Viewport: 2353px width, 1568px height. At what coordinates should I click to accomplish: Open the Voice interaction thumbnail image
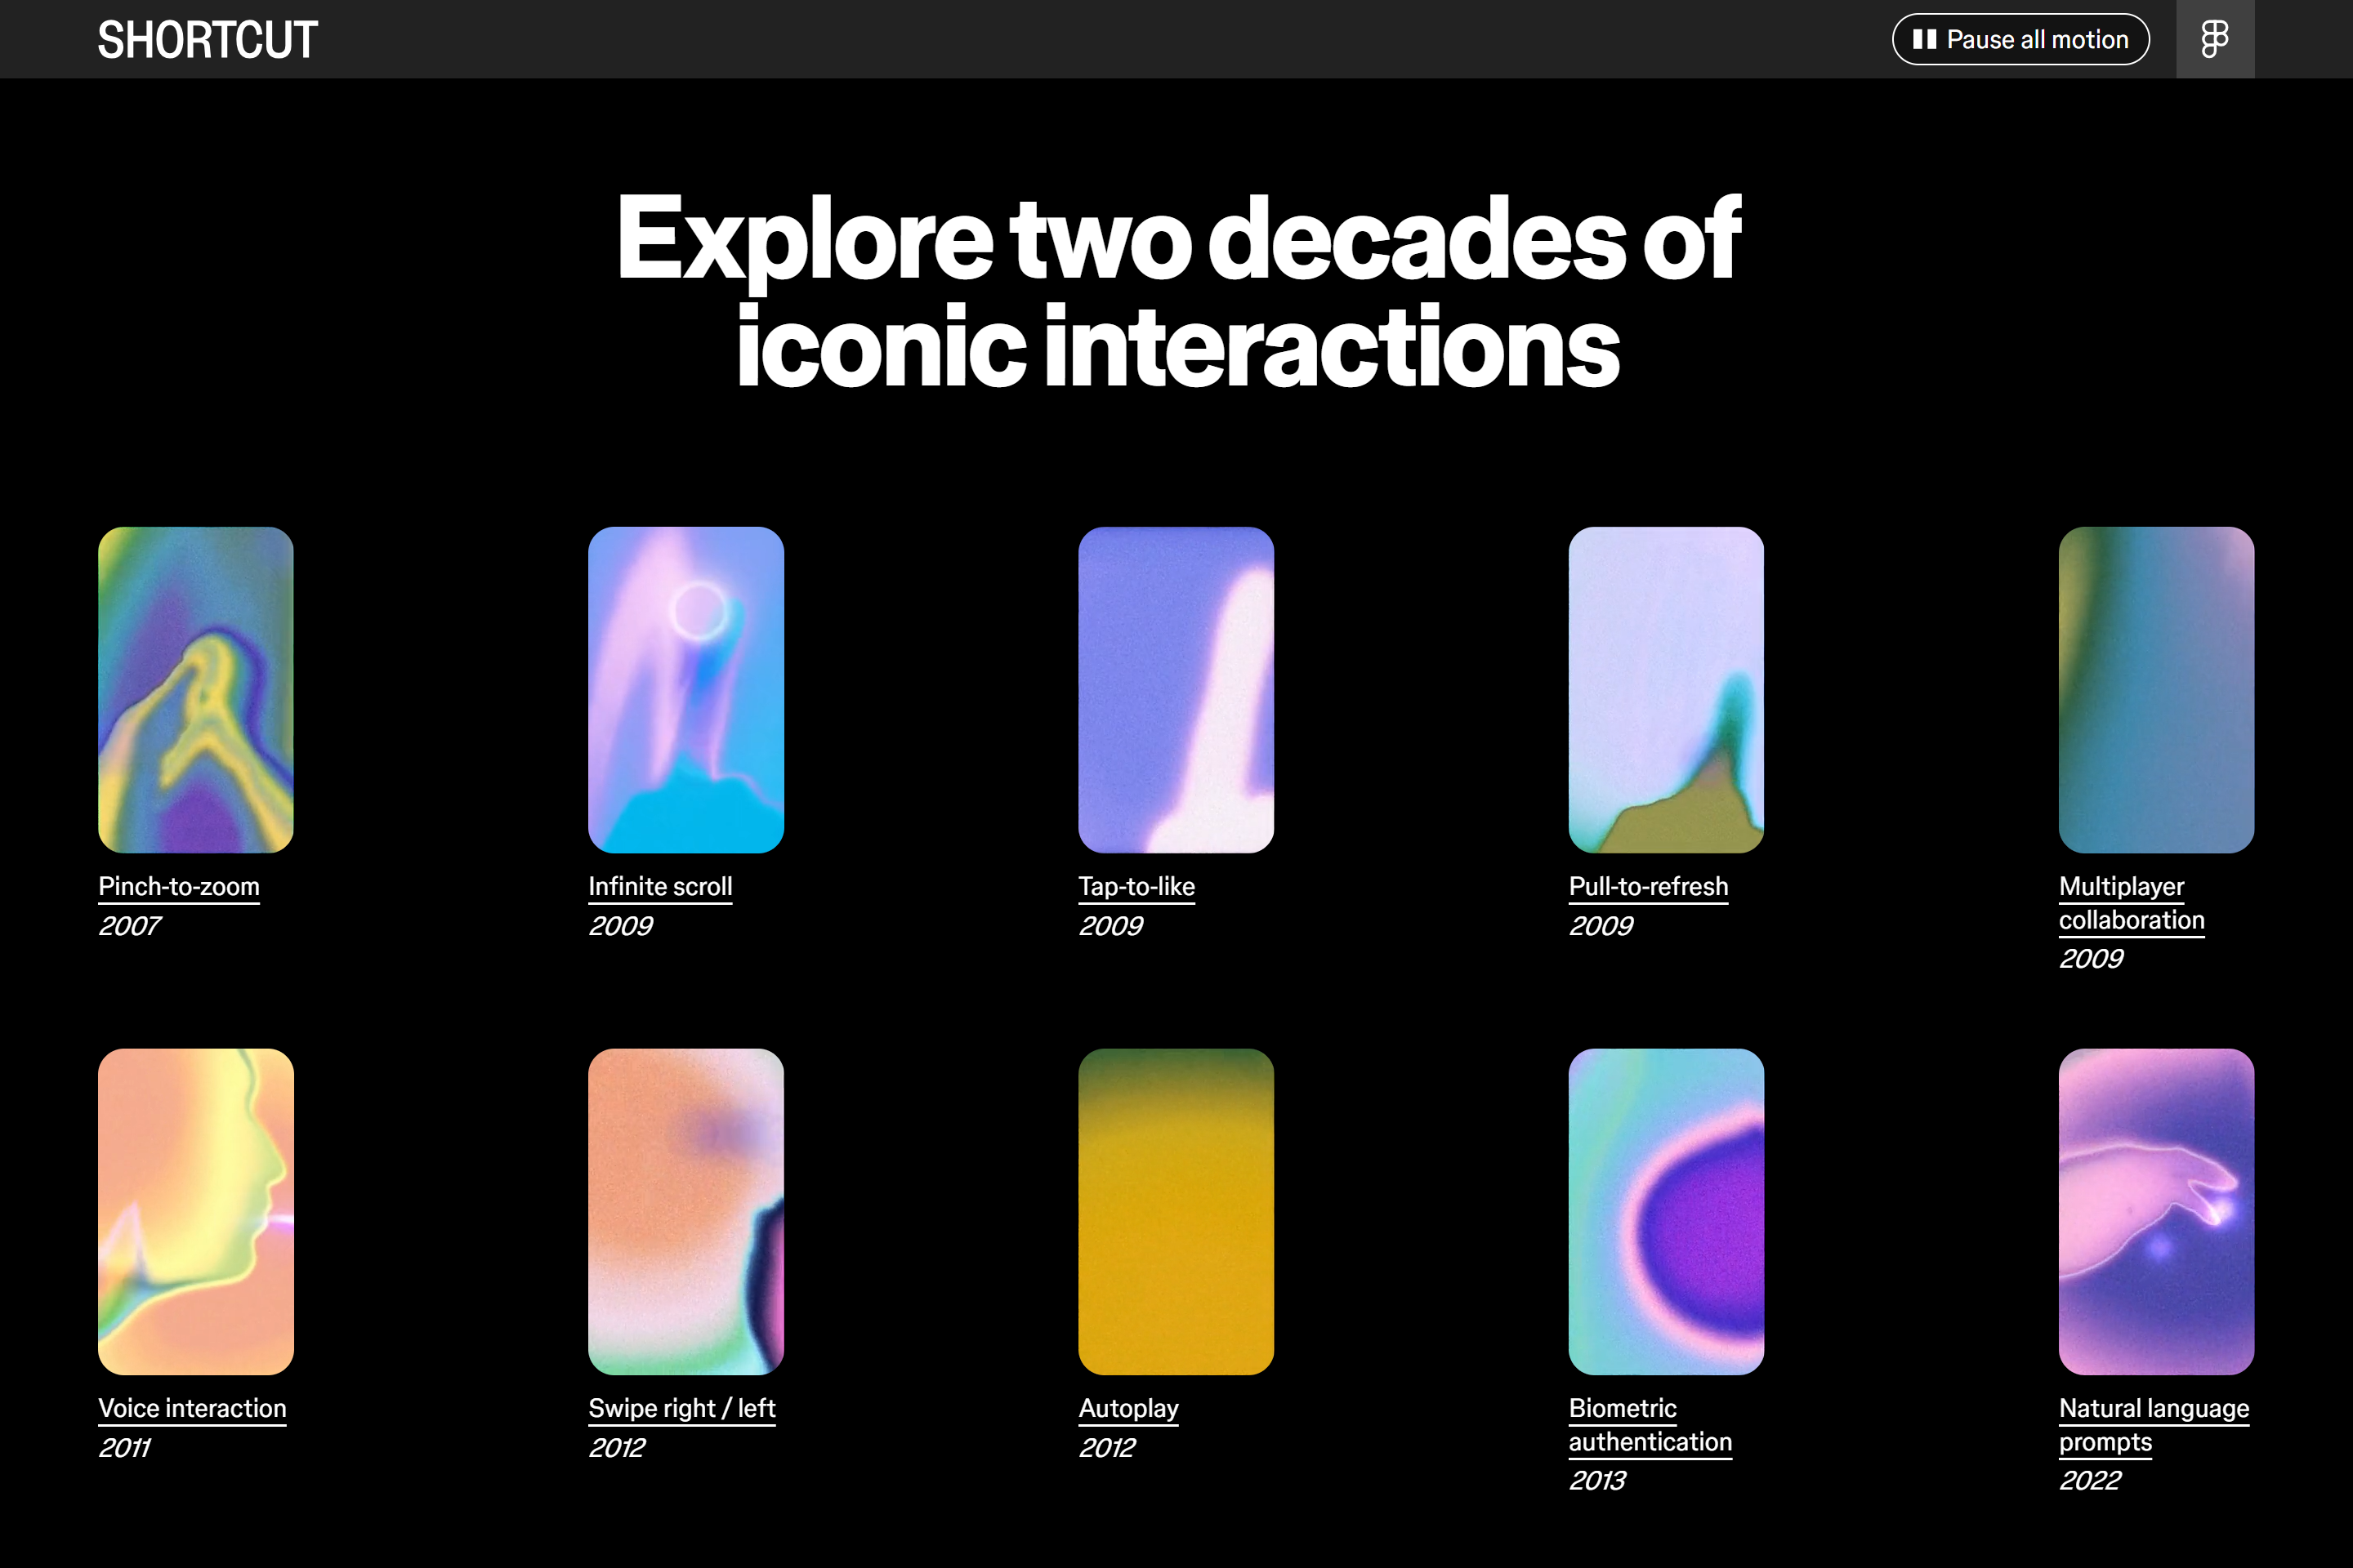195,1210
